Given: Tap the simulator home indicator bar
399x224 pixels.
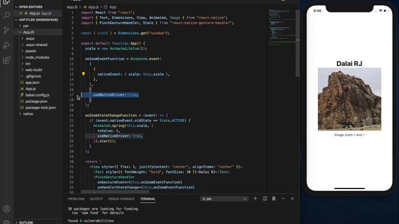Looking at the screenshot, I should (x=349, y=189).
